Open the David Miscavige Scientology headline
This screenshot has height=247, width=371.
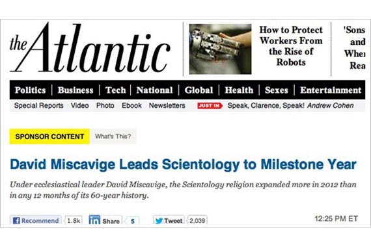pyautogui.click(x=183, y=164)
